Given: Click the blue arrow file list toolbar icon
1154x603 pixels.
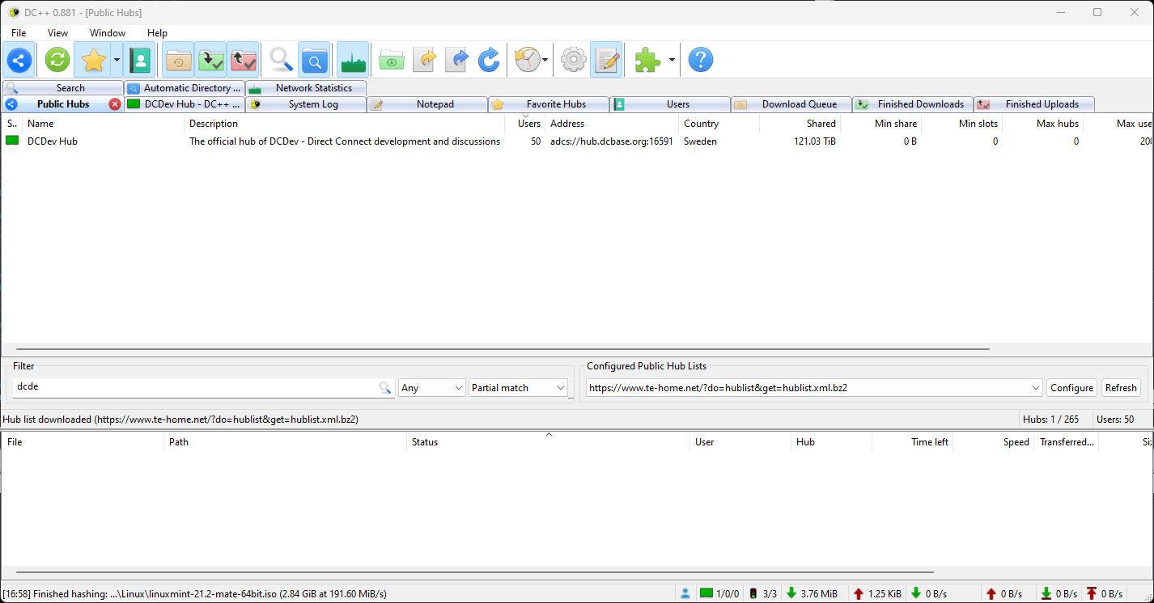Looking at the screenshot, I should [456, 60].
